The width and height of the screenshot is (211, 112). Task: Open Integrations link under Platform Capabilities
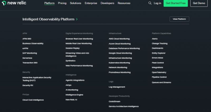pyautogui.click(x=157, y=68)
